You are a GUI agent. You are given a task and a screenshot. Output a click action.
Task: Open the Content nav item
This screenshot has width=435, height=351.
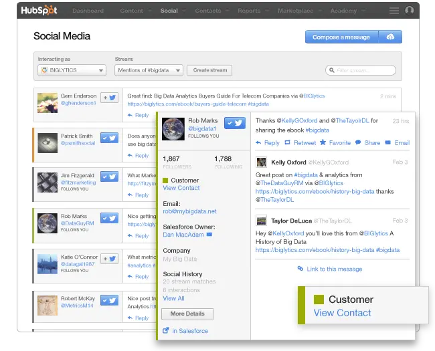tap(131, 11)
